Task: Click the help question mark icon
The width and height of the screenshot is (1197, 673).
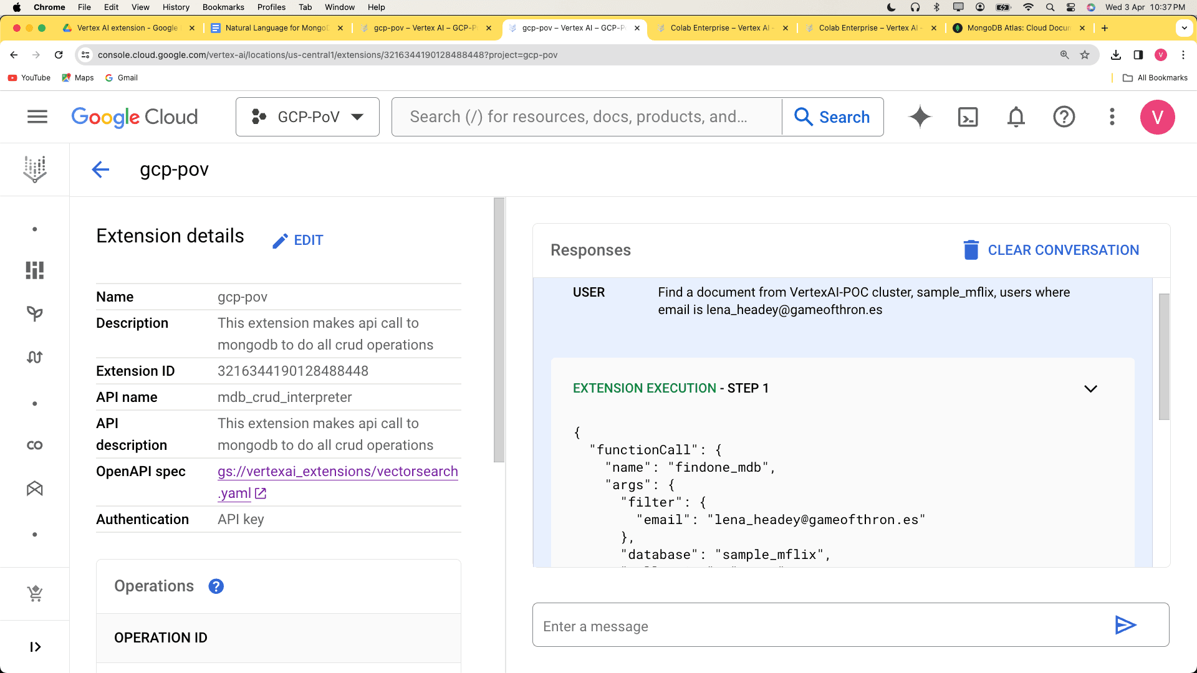Action: coord(1065,116)
